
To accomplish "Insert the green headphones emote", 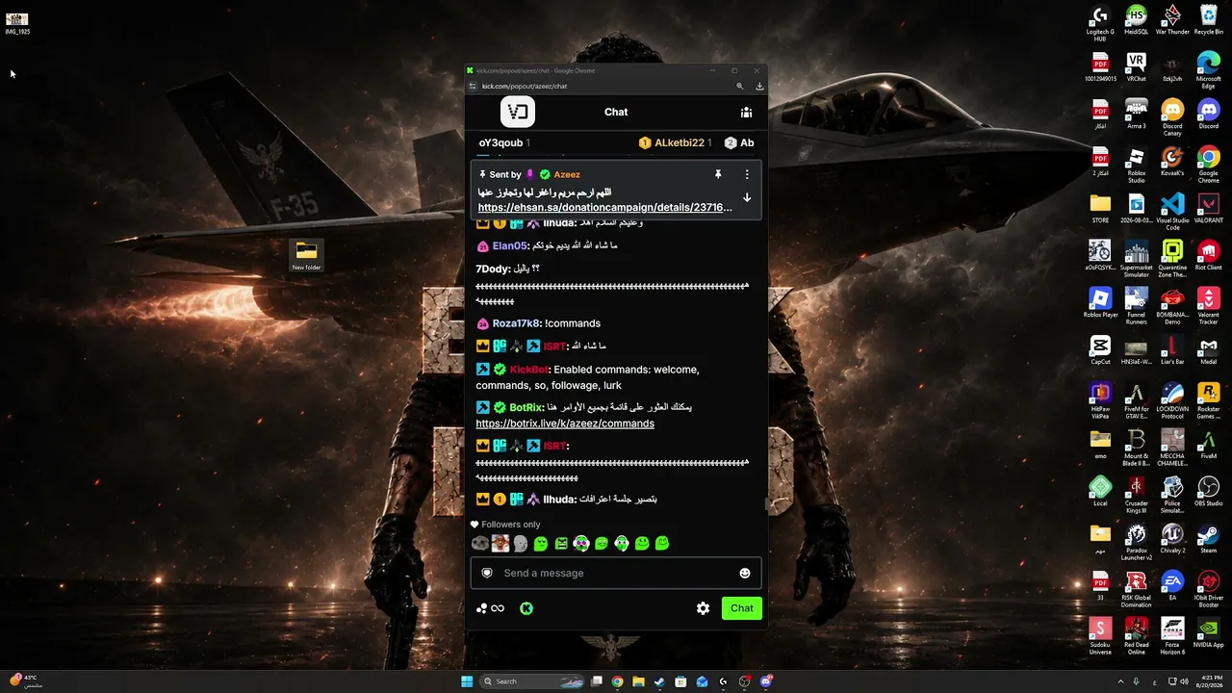I will point(622,544).
